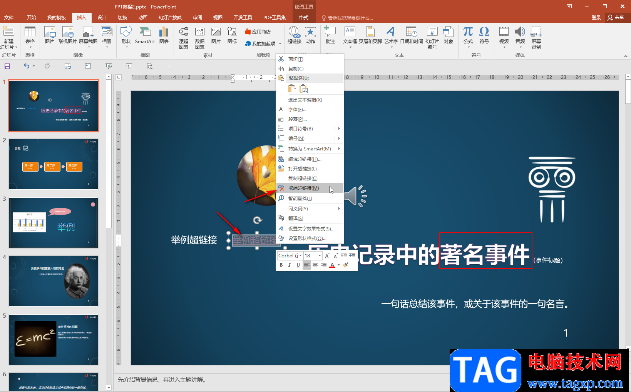The height and width of the screenshot is (392, 631).
Task: Toggle right alignment in the mini toolbar
Action: click(324, 265)
